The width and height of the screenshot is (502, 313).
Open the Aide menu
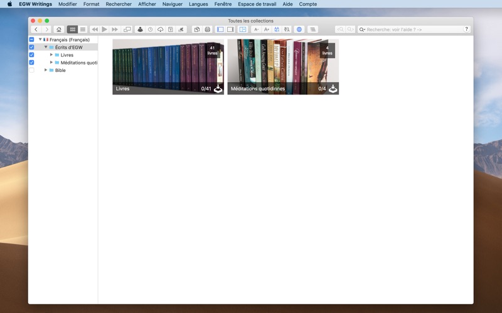tap(287, 4)
